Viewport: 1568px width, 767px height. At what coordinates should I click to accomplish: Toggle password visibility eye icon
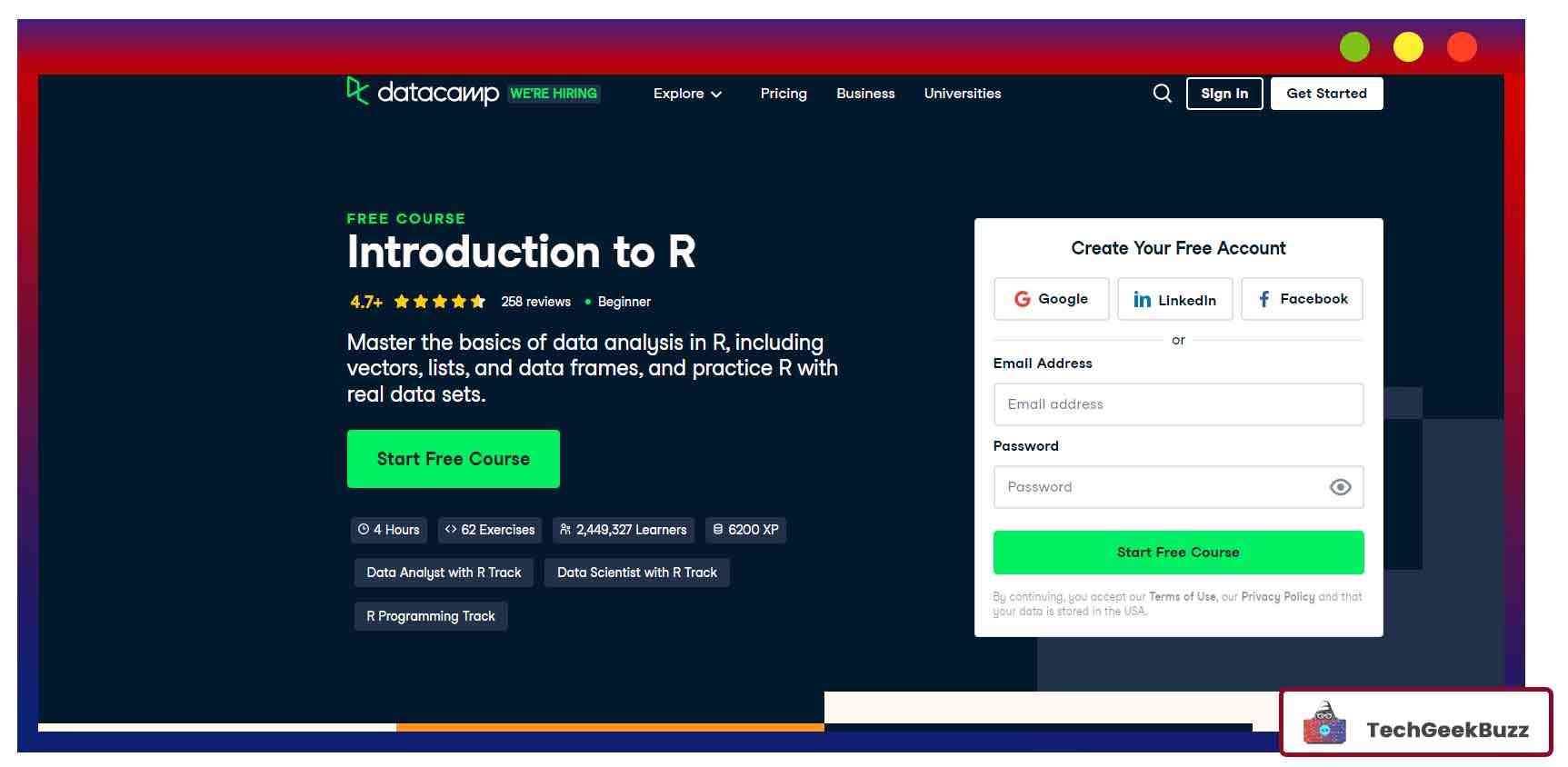click(1340, 487)
